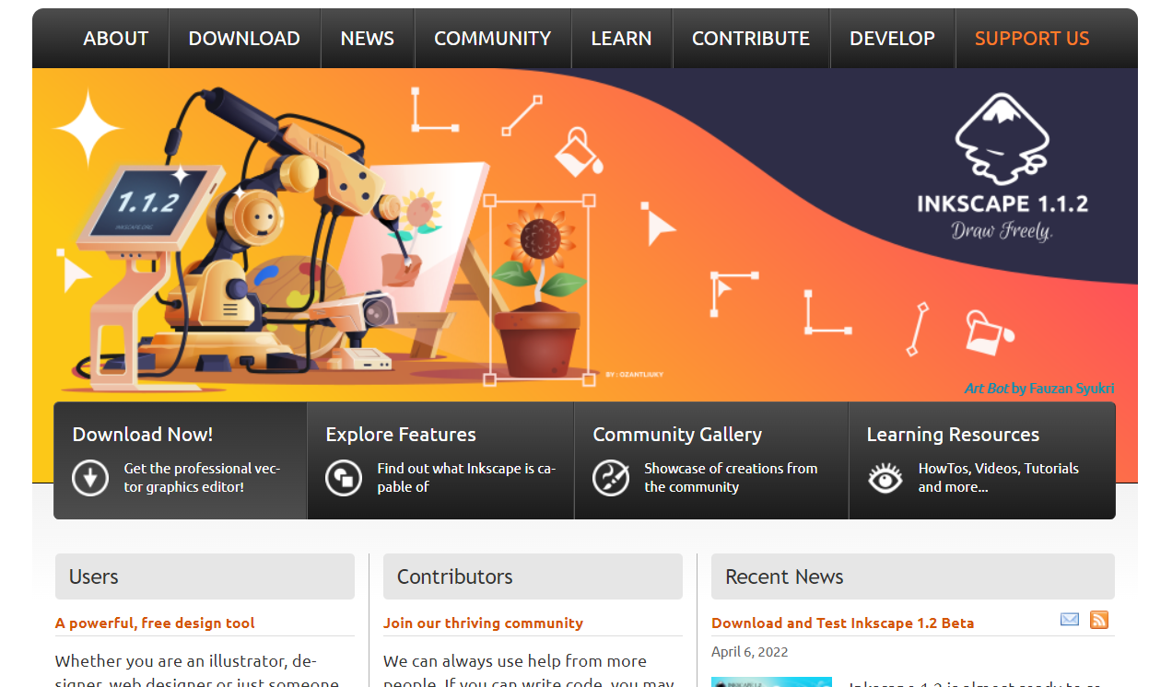Click the Learning Resources eye icon
This screenshot has width=1149, height=687.
[885, 478]
